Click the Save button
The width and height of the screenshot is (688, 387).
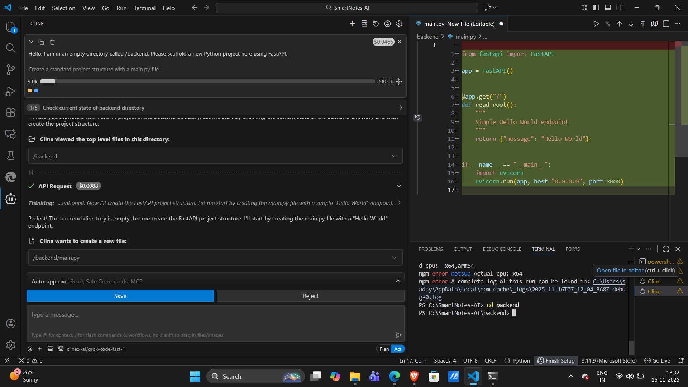click(x=120, y=296)
